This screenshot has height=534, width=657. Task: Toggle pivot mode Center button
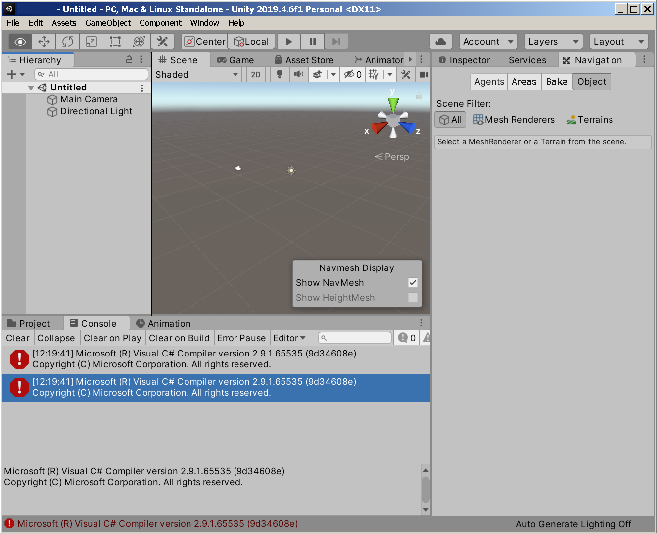pyautogui.click(x=204, y=42)
